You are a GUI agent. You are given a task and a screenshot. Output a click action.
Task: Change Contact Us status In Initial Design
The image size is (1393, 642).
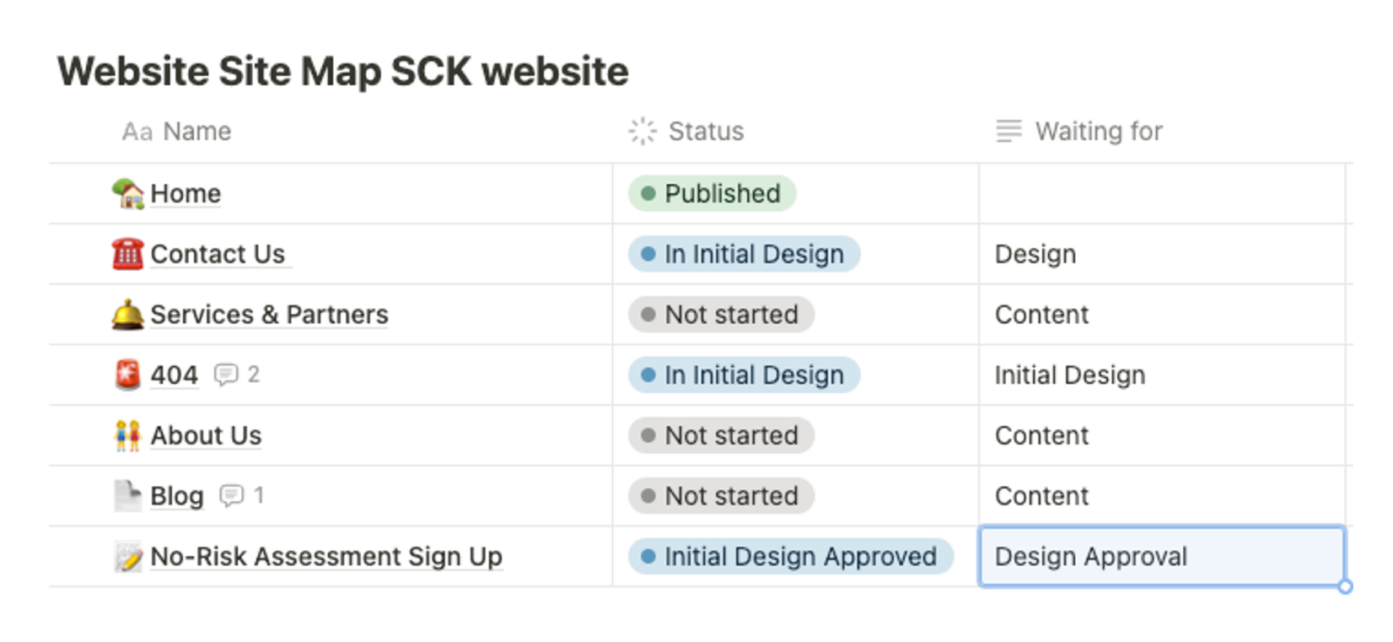(x=744, y=254)
